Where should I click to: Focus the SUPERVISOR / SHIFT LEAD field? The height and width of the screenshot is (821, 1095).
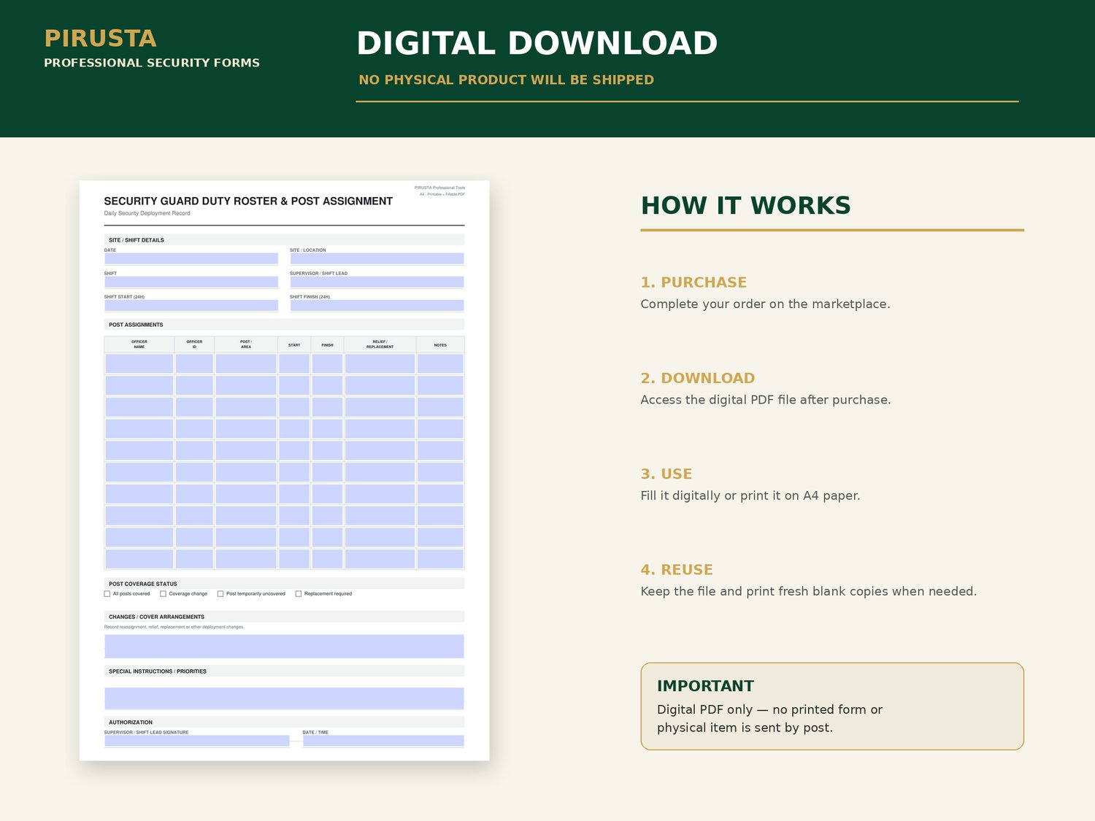click(377, 282)
